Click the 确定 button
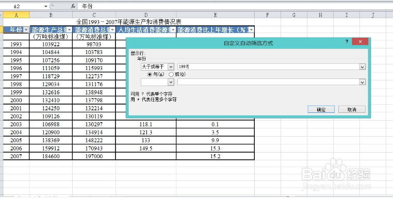Screen dimensions: 393x200 tap(321, 109)
